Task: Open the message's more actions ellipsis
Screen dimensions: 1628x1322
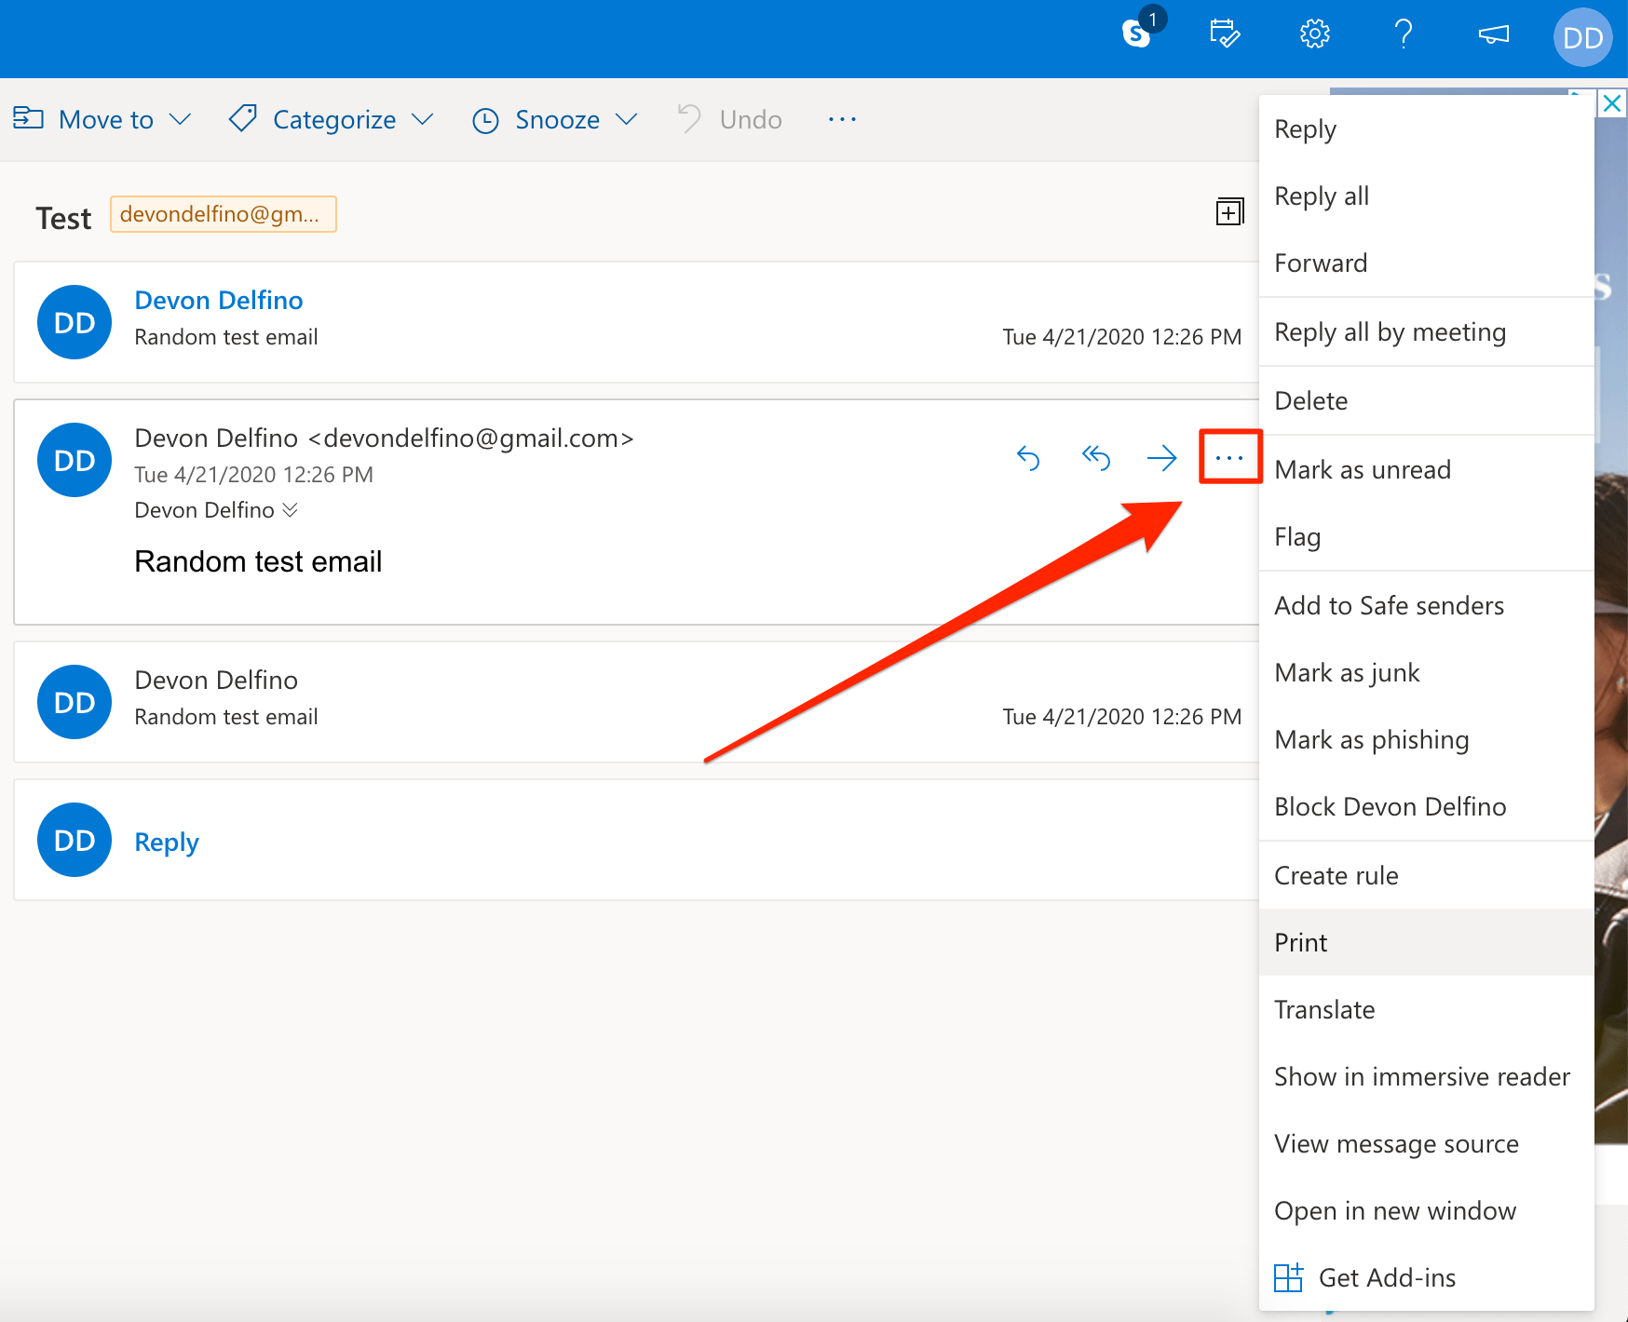Action: pos(1229,457)
